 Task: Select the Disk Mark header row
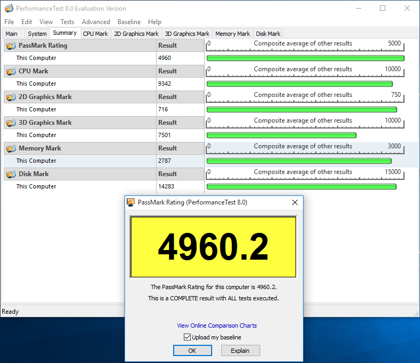coord(104,174)
